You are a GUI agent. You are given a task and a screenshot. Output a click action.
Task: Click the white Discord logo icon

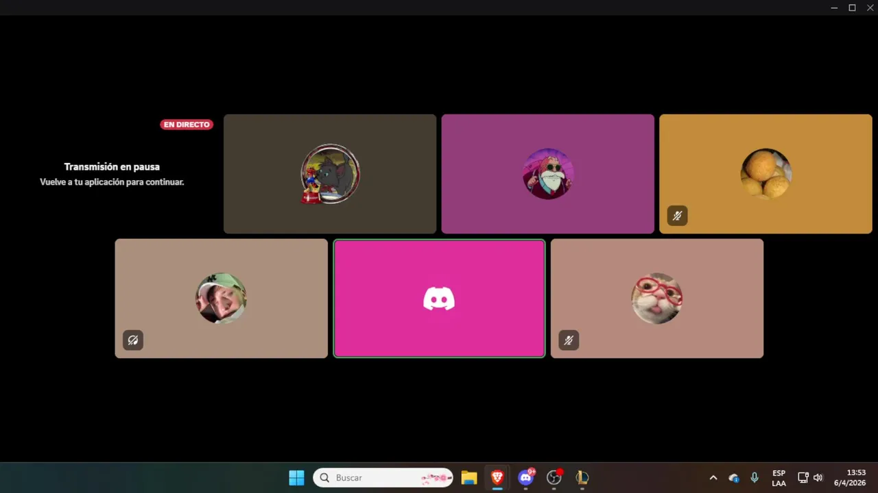(x=439, y=299)
